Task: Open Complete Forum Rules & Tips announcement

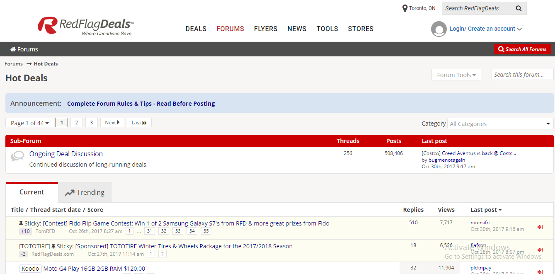Action: 141,104
